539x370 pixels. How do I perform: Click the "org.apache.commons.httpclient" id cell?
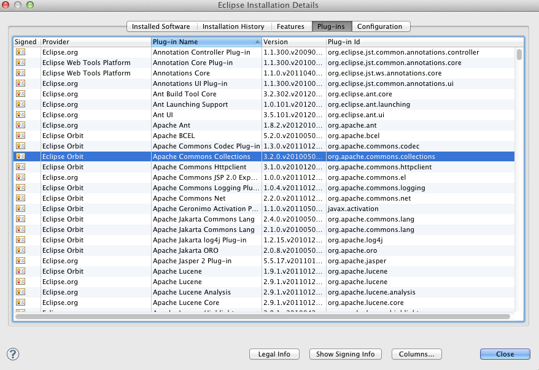(379, 167)
